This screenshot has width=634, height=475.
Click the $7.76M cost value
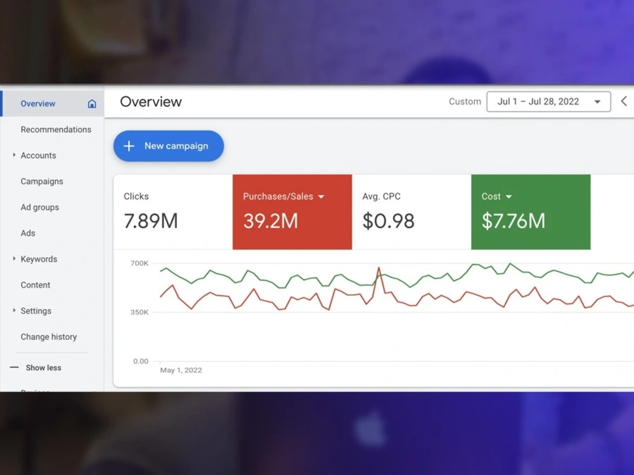point(514,221)
